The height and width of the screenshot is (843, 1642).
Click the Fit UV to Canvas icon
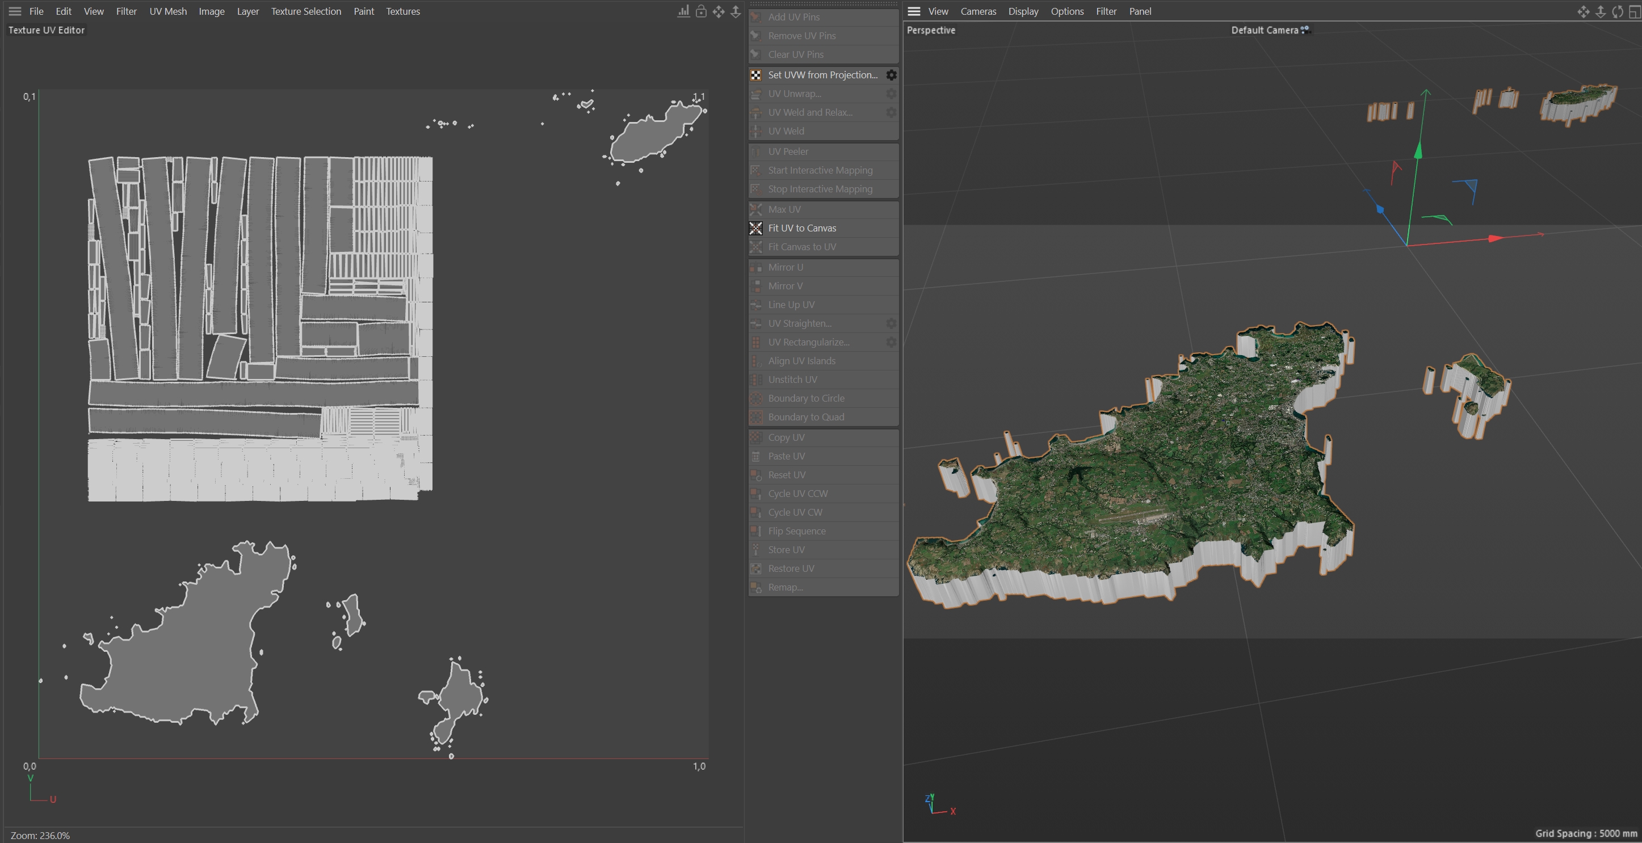[x=756, y=228]
